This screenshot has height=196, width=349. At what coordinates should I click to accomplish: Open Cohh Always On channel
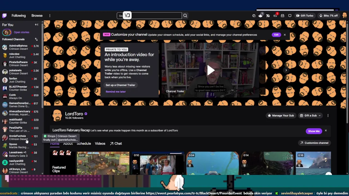coord(20,96)
